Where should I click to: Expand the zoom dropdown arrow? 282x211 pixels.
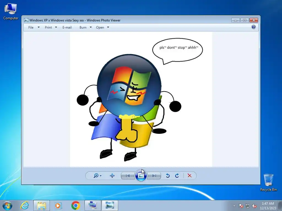[x=101, y=176]
